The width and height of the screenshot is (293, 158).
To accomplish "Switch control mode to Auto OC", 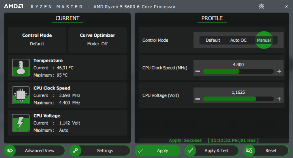I will (x=238, y=40).
